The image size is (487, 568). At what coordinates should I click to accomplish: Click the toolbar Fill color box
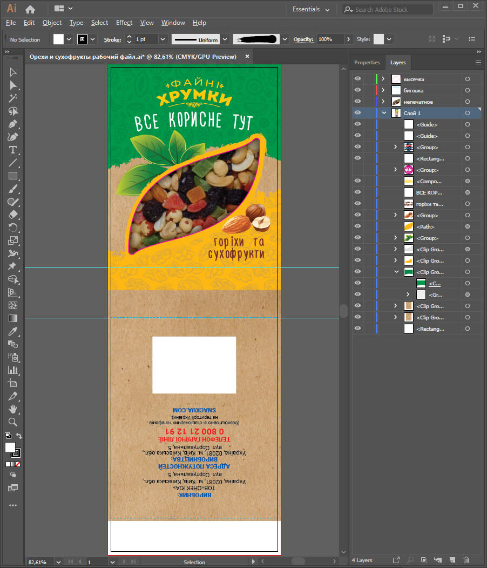(10, 447)
